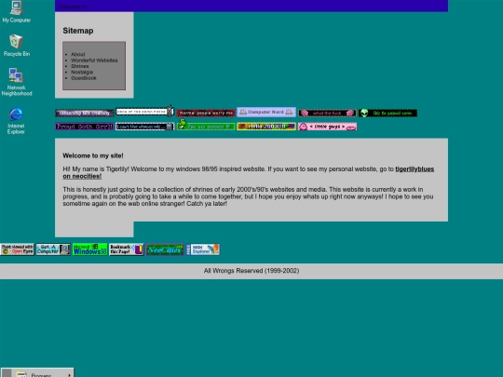The height and width of the screenshot is (377, 503).
Task: Click the Proud Goth Grrl blinkie
Action: click(x=85, y=127)
